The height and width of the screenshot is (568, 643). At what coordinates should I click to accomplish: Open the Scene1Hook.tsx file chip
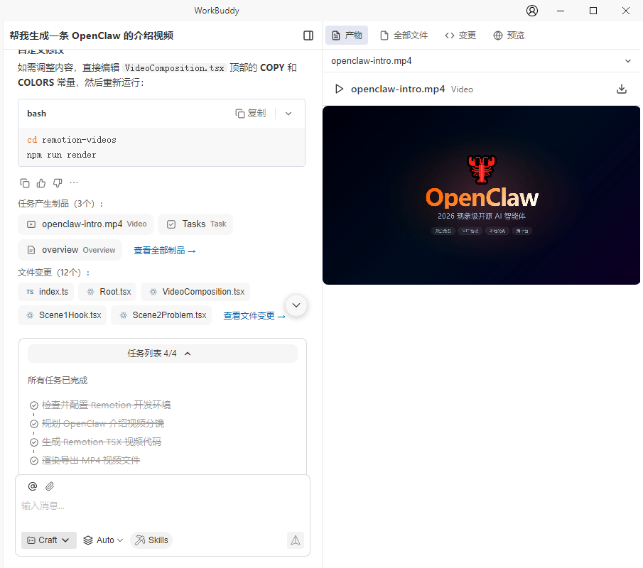[63, 315]
